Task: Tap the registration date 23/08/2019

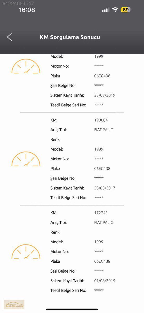Action: click(x=104, y=95)
